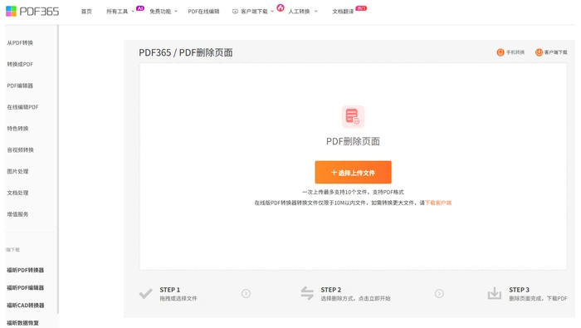Select 从PDF转换 in the sidebar
The width and height of the screenshot is (581, 328).
pyautogui.click(x=20, y=43)
